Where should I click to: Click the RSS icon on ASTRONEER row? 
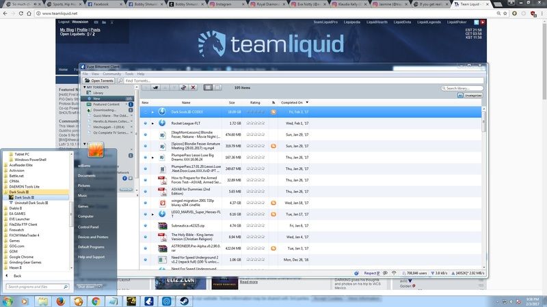273,248
